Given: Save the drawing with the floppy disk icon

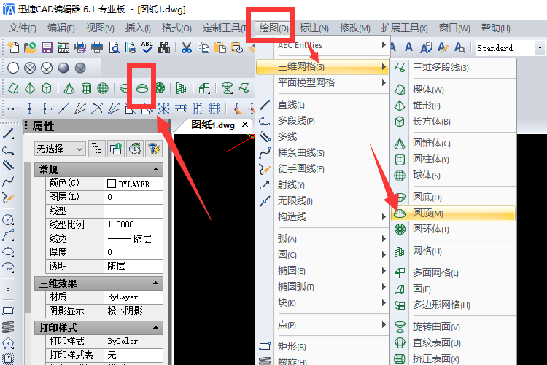Looking at the screenshot, I should (x=47, y=47).
